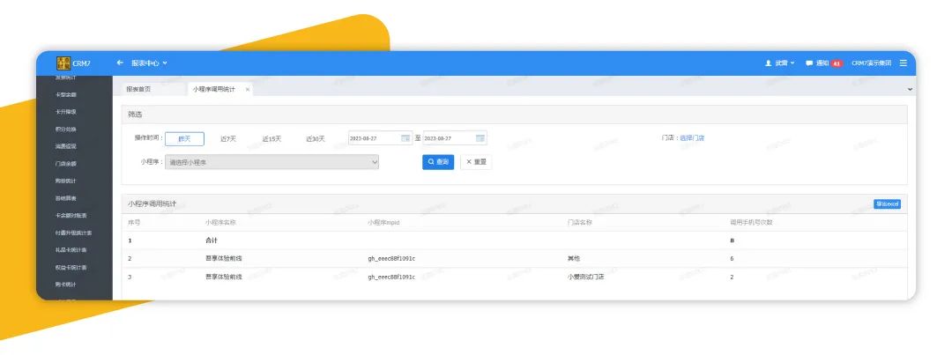Viewport: 952px width, 355px height.
Task: Click the 其他 store cell
Action: pyautogui.click(x=574, y=259)
